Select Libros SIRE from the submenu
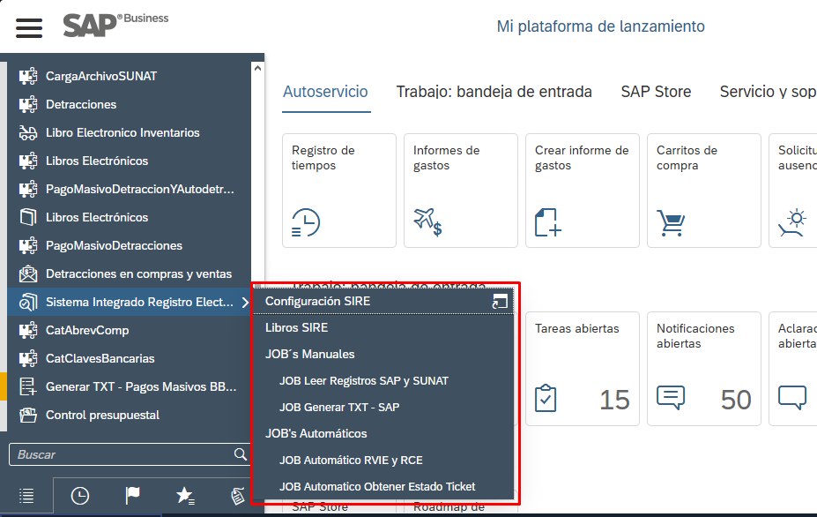The width and height of the screenshot is (817, 517). [297, 327]
